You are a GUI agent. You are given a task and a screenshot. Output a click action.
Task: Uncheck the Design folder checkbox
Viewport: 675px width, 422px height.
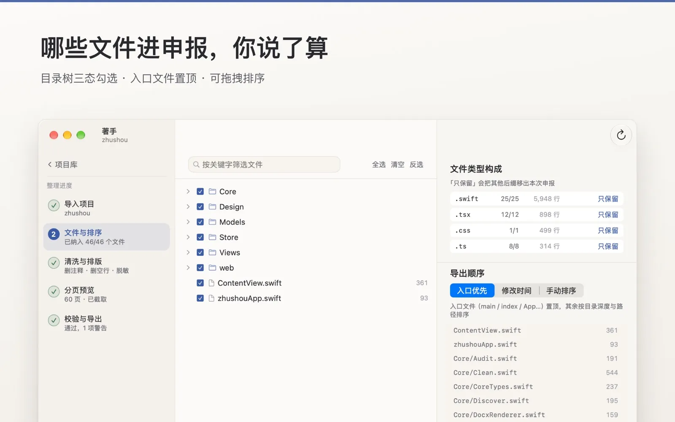pyautogui.click(x=200, y=207)
